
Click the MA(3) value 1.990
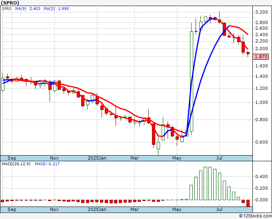click(63, 9)
